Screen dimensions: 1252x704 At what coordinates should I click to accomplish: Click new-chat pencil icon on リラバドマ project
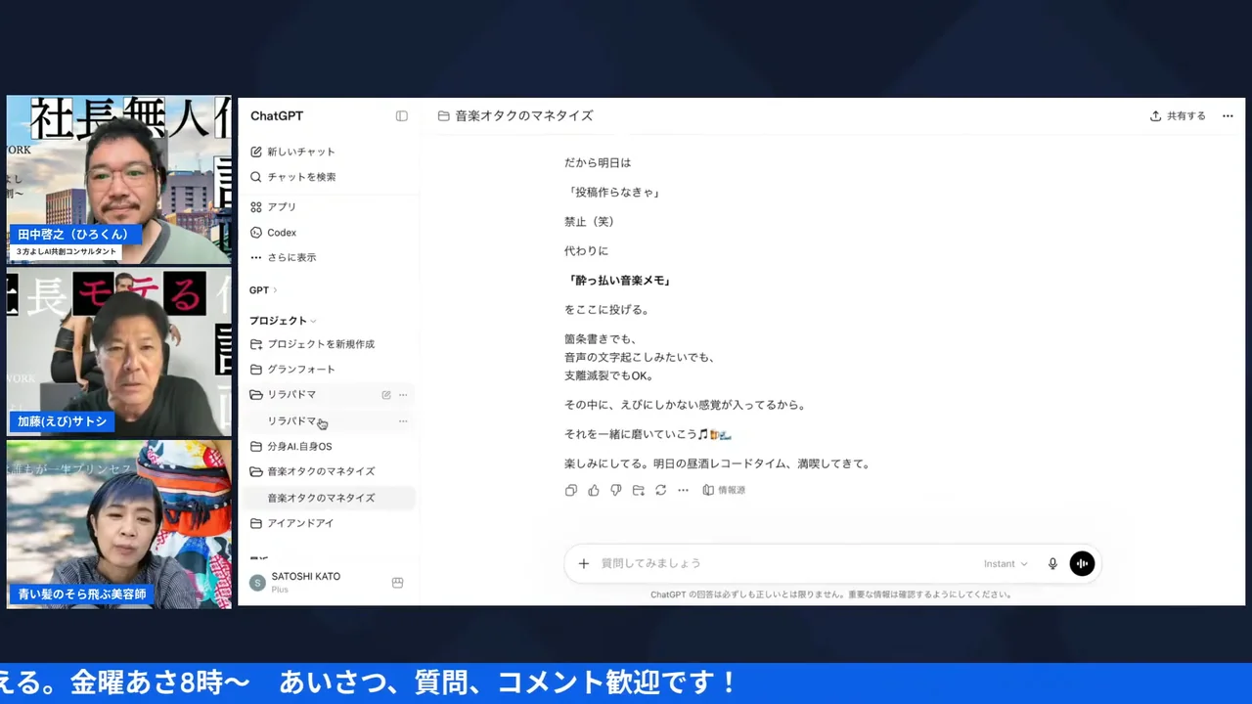(386, 395)
